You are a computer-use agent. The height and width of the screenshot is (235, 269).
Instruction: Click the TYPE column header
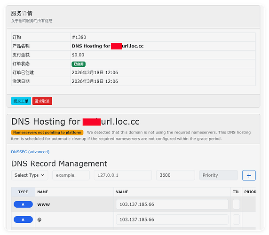pos(23,192)
